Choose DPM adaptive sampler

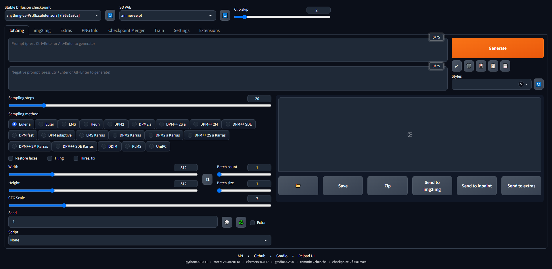(x=56, y=135)
